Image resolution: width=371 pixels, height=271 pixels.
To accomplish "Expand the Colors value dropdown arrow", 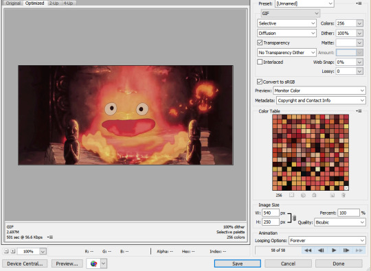I will (359, 23).
